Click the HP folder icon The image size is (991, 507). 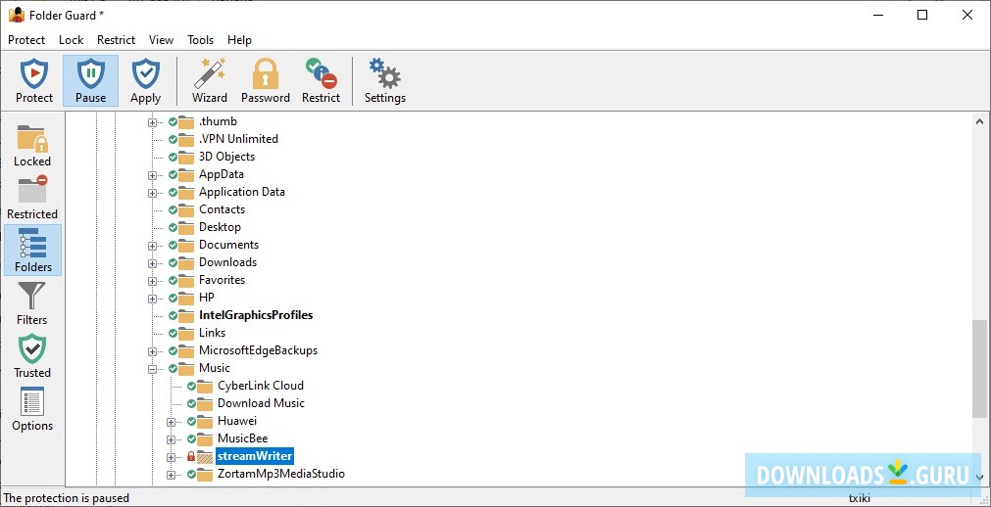[x=186, y=298]
